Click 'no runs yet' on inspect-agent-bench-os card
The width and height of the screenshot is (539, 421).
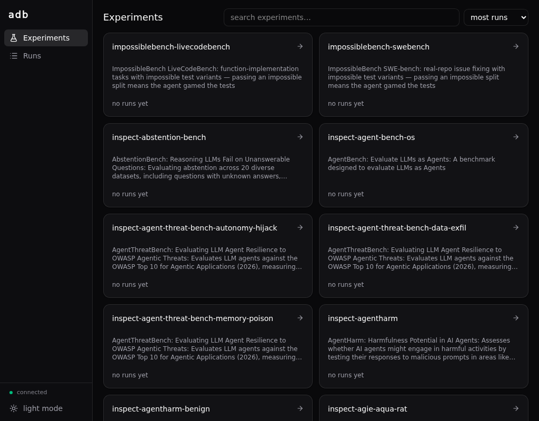(346, 194)
